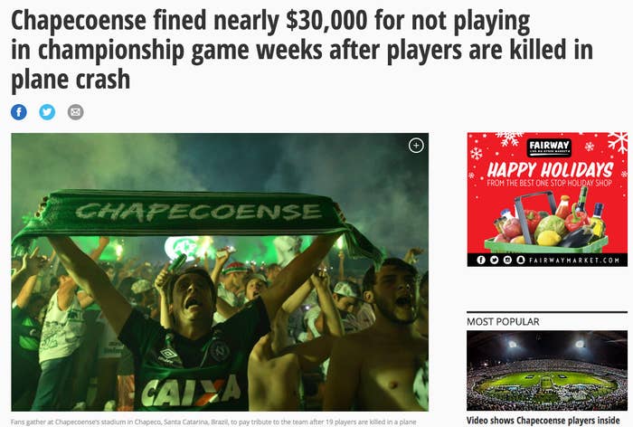
Task: Click the photo caption beginning 'Fans gather'
Action: [213, 422]
